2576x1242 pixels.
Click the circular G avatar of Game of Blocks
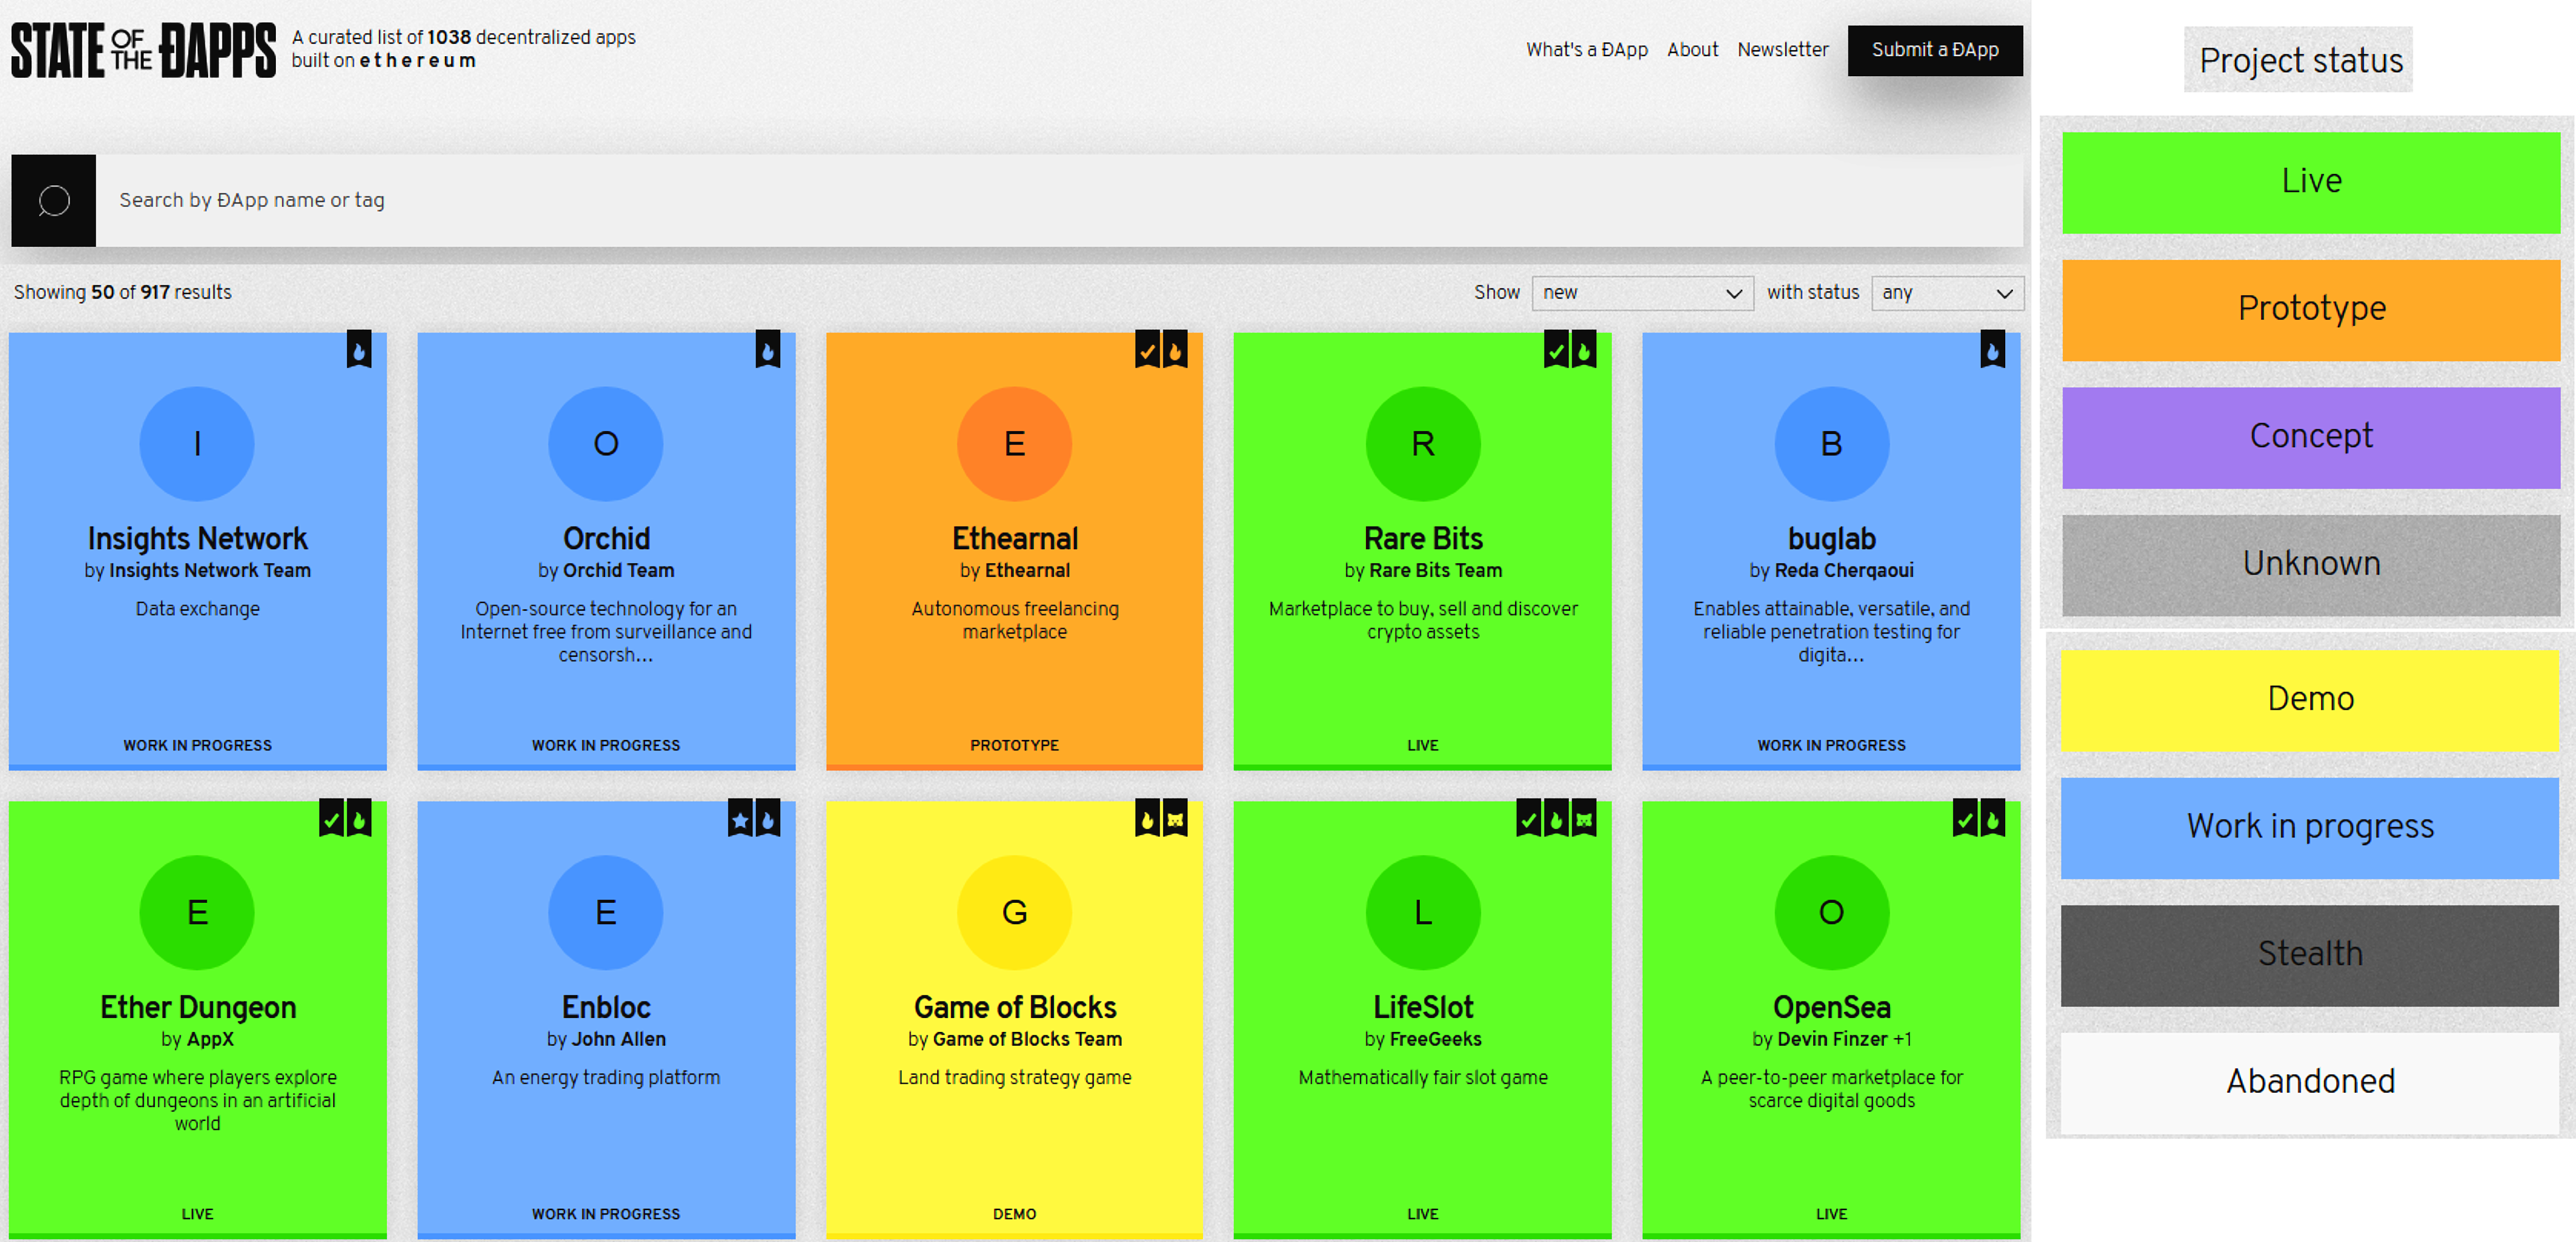pyautogui.click(x=1014, y=912)
